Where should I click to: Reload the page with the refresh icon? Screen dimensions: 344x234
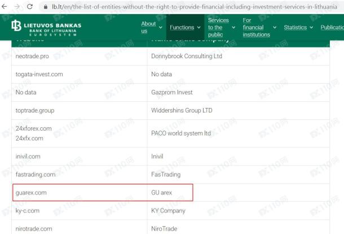tap(30, 7)
